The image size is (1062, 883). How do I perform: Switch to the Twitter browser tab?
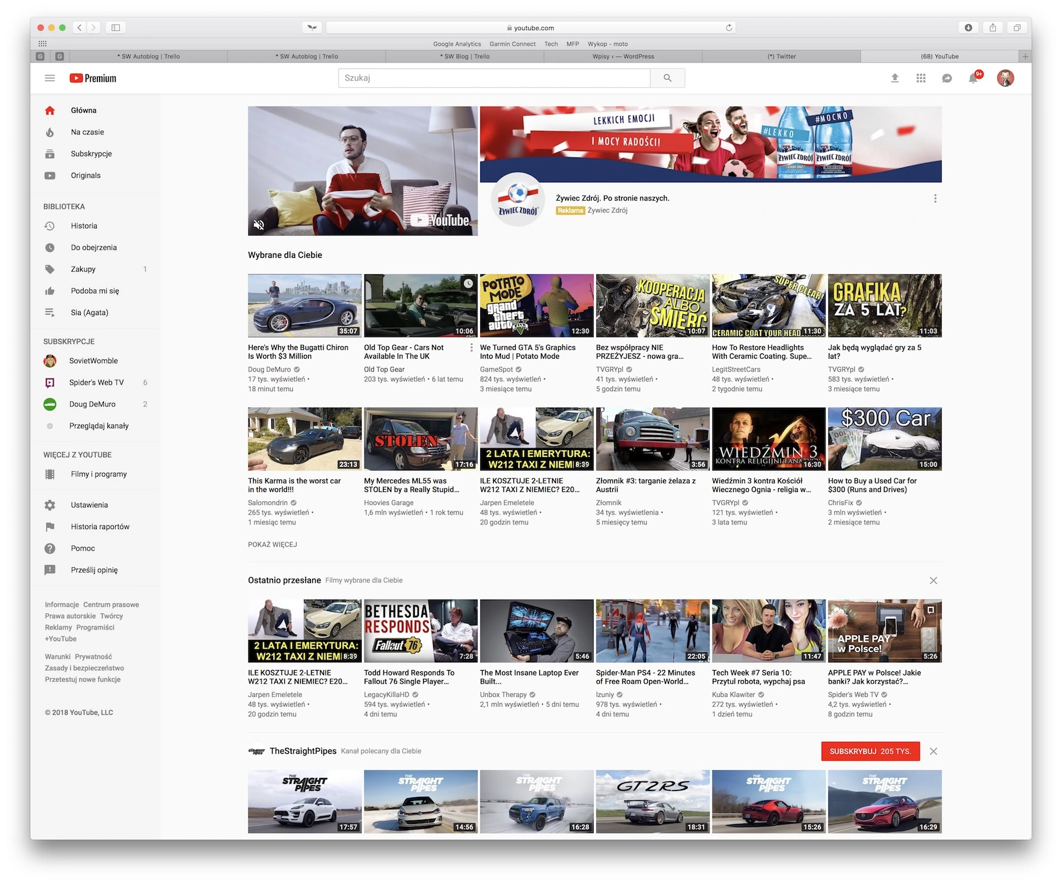pyautogui.click(x=781, y=57)
